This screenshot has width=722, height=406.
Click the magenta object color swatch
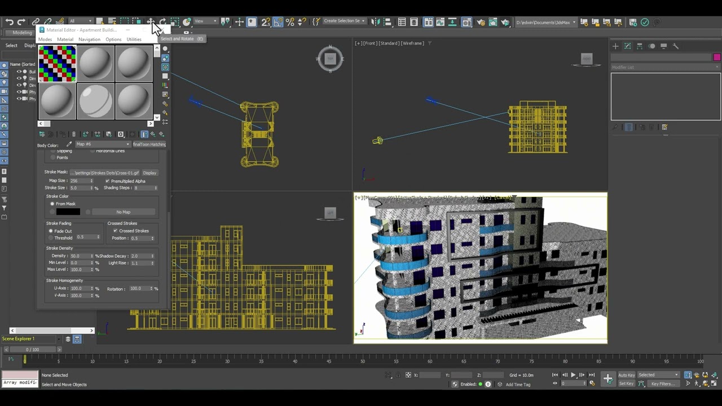pos(717,58)
